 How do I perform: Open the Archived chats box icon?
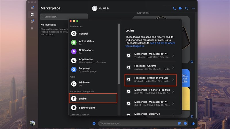click(32, 28)
